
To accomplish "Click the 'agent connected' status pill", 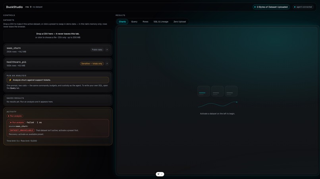I will tap(303, 7).
